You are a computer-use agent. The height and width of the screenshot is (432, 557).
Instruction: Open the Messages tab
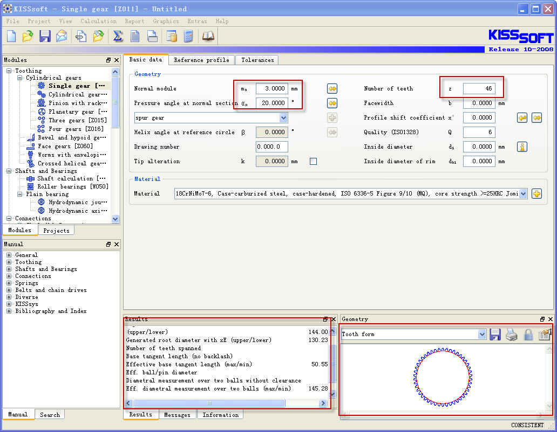click(177, 415)
